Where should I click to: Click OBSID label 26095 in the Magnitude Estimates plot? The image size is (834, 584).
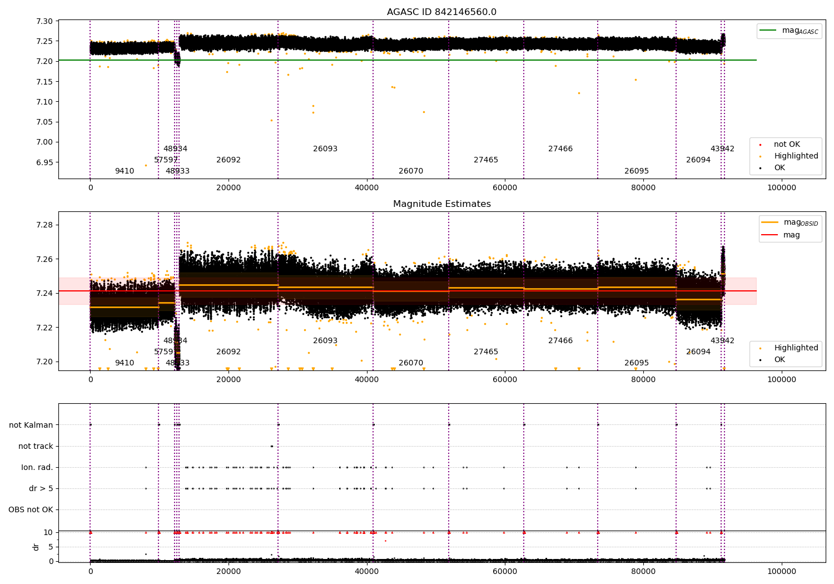[x=637, y=363]
